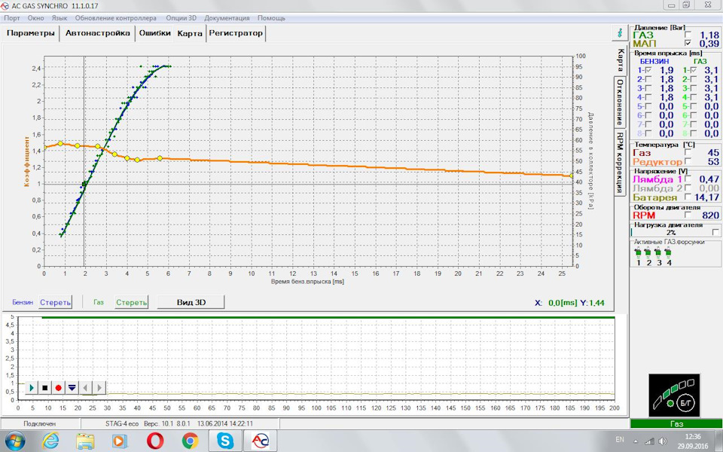
Task: Open the Помощь menu
Action: coord(271,18)
